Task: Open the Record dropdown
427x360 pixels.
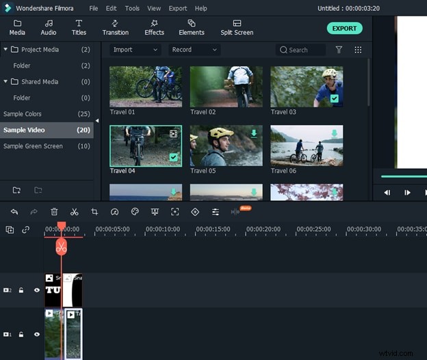Action: click(194, 50)
